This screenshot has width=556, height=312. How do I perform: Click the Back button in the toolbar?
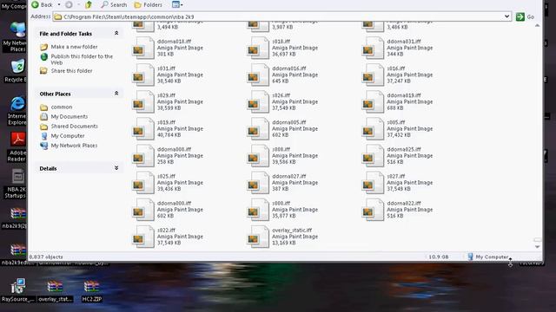tap(43, 4)
